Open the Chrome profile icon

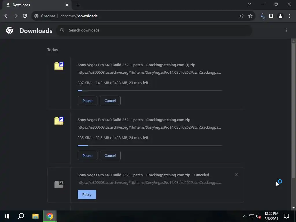click(280, 16)
